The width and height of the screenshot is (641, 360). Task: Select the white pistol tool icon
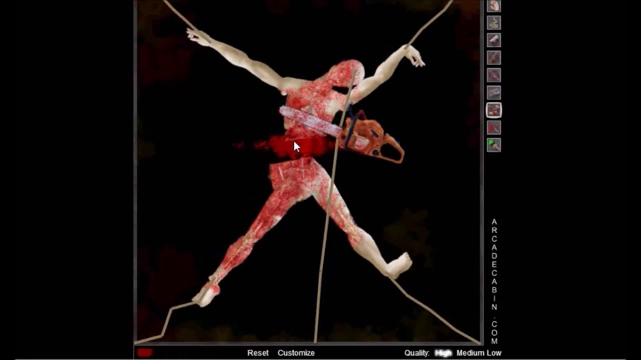tap(494, 40)
